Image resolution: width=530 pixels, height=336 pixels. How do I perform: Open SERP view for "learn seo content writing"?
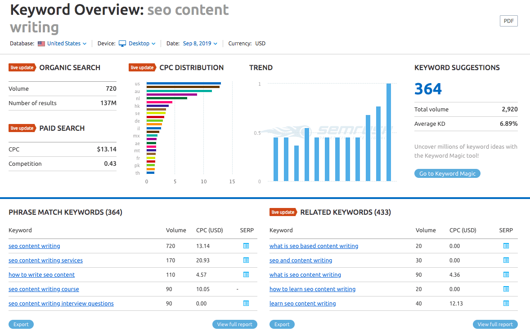pyautogui.click(x=506, y=303)
